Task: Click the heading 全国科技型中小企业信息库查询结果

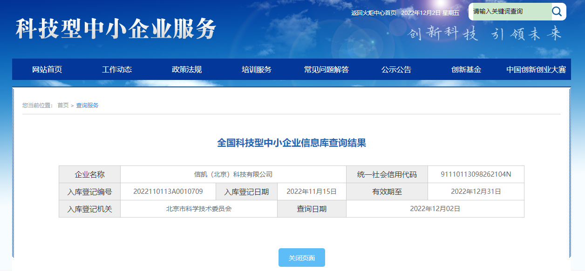Action: [x=292, y=143]
